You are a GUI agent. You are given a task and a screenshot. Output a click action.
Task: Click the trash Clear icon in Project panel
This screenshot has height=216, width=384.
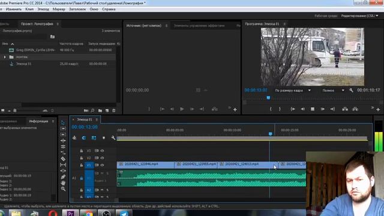114,110
